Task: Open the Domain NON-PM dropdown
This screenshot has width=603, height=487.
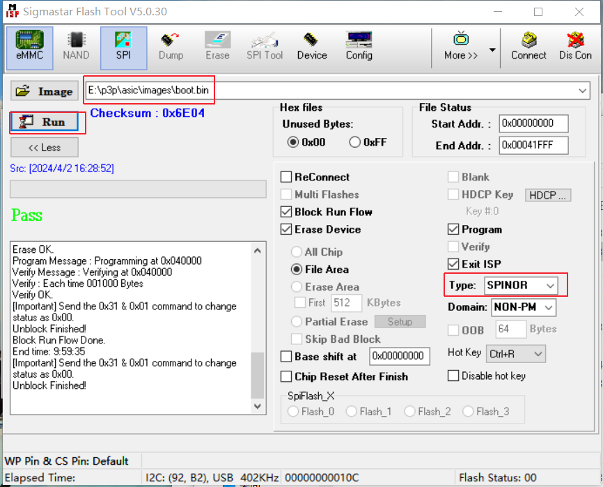Action: 549,307
